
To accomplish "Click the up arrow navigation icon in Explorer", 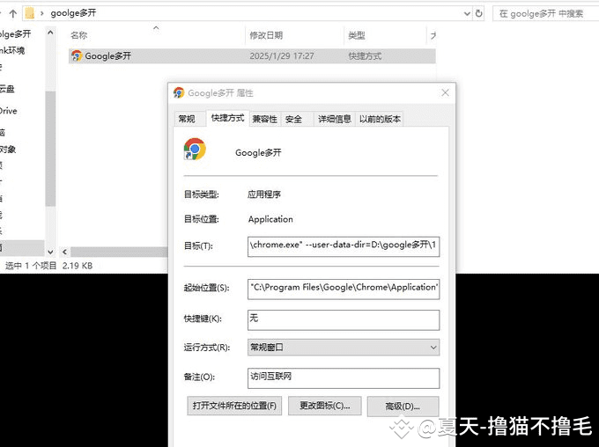I will 13,14.
